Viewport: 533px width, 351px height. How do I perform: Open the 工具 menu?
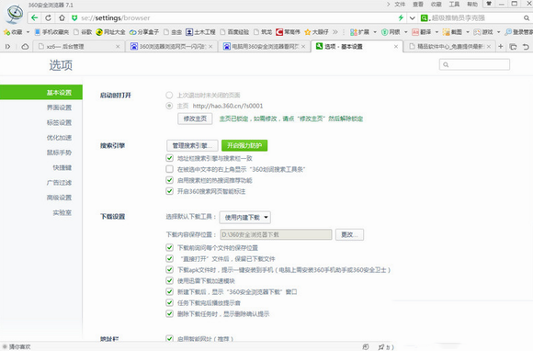[454, 4]
